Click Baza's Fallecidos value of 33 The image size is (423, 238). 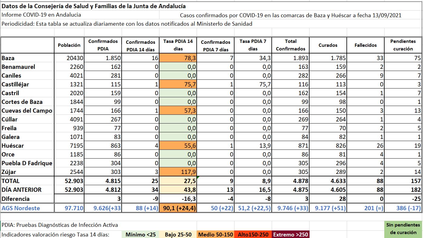pyautogui.click(x=366, y=58)
